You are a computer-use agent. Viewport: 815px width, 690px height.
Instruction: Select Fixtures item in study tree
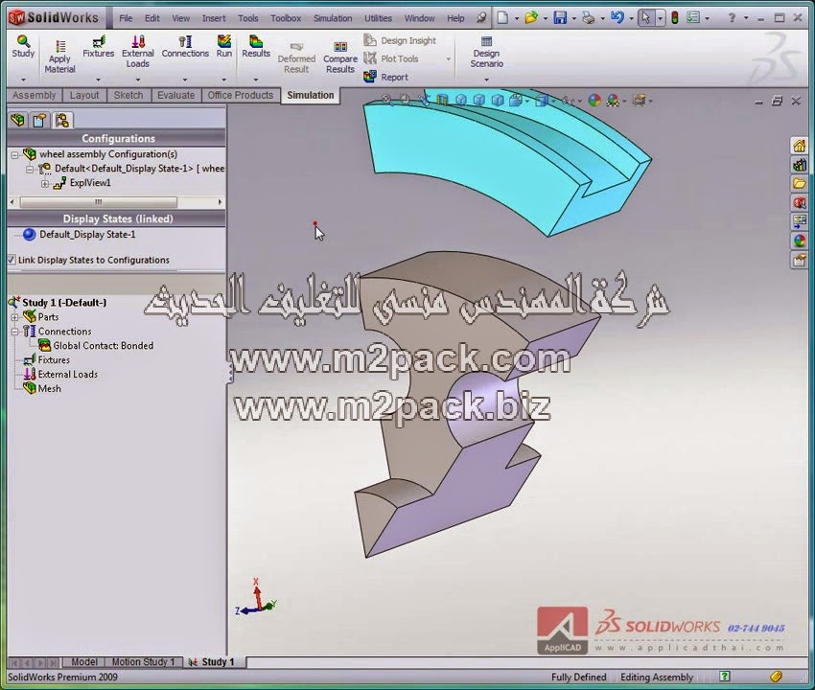coord(46,359)
